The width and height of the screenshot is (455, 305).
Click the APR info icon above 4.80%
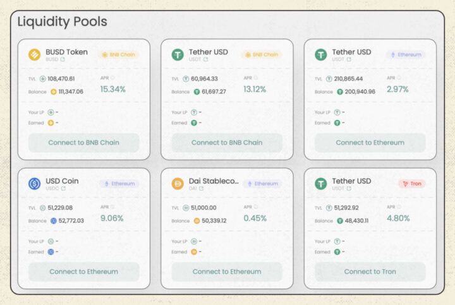(399, 206)
